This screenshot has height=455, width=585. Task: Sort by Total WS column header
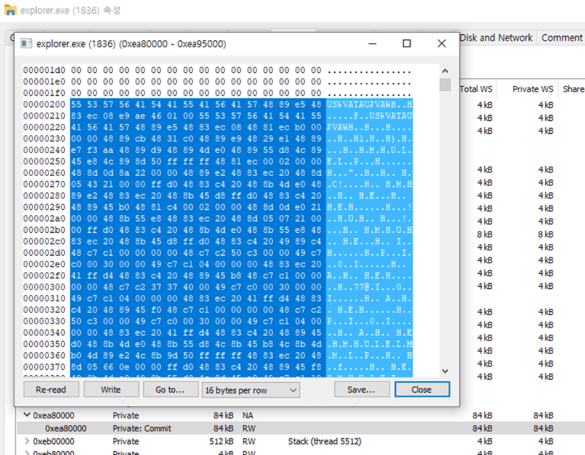pyautogui.click(x=476, y=89)
